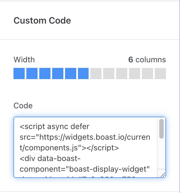The height and width of the screenshot is (193, 180).
Task: Select the third width column block
Action: (45, 73)
